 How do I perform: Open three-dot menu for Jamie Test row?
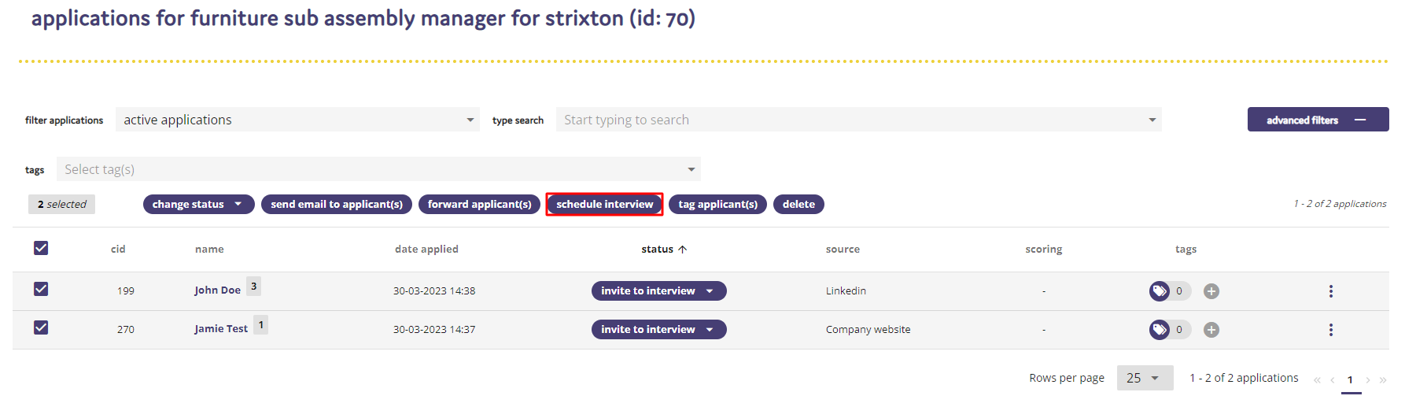(x=1331, y=330)
